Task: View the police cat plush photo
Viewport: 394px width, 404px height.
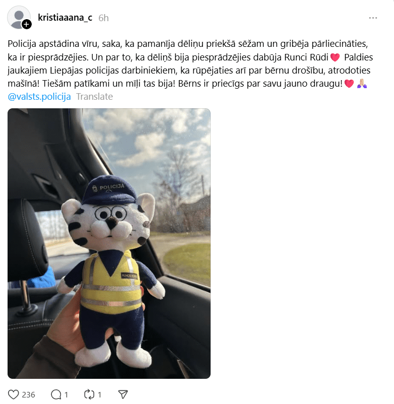Action: pyautogui.click(x=109, y=243)
